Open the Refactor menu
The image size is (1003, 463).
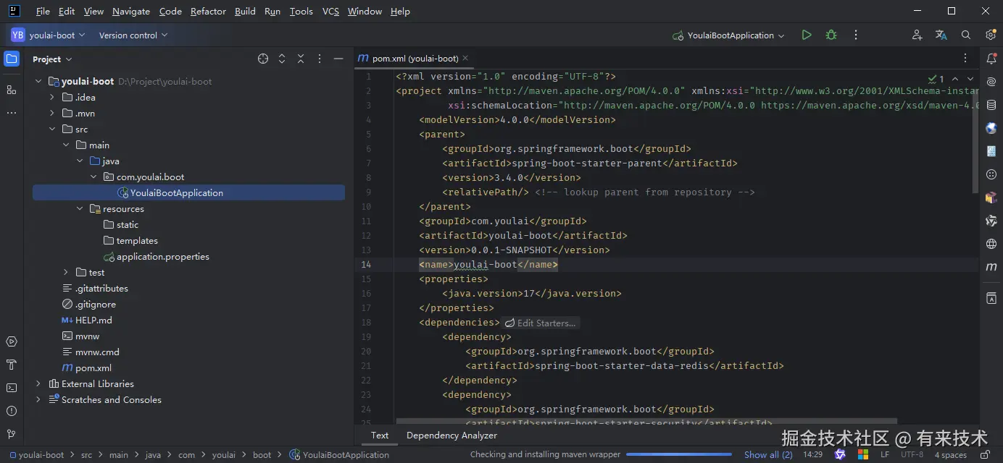tap(208, 12)
